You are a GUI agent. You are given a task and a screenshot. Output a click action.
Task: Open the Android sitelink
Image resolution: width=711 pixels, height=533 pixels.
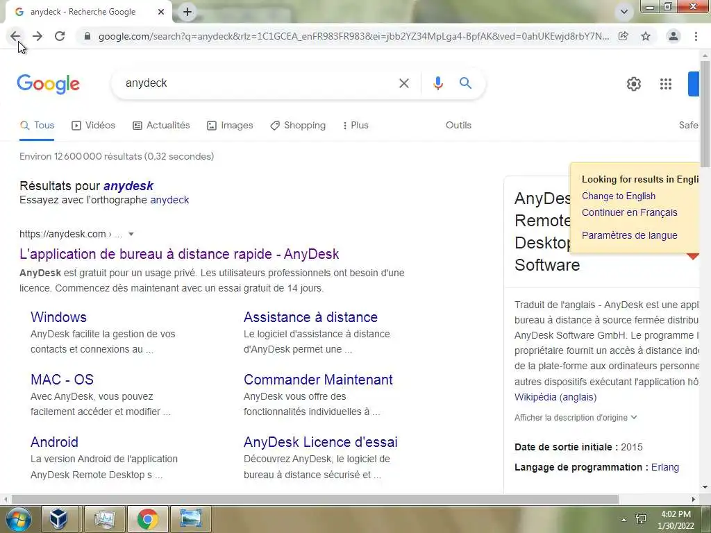[54, 442]
